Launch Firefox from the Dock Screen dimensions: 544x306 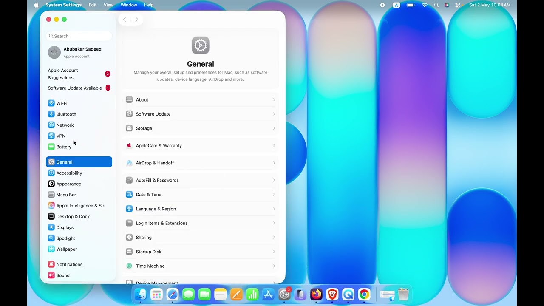tap(316, 294)
